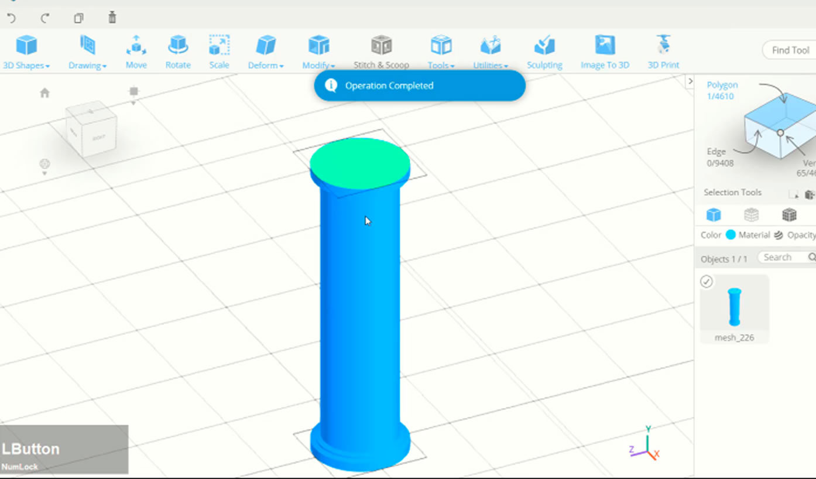Focus the Find Tool search box
This screenshot has width=816, height=479.
[x=789, y=50]
